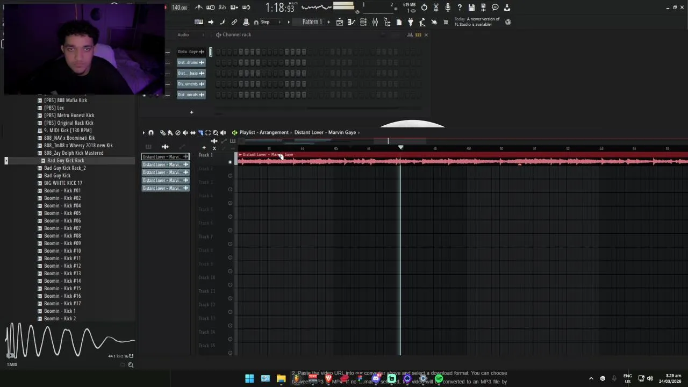Open the plugin picker plug icon
The width and height of the screenshot is (688, 387).
(x=411, y=22)
